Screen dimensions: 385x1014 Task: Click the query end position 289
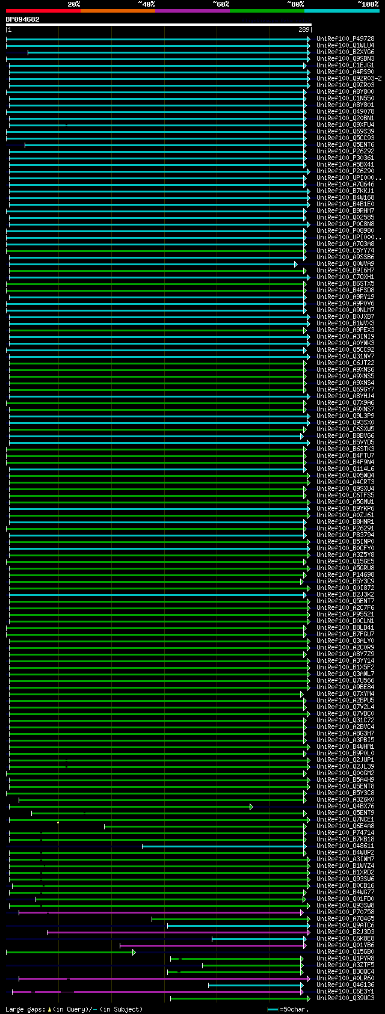(x=304, y=29)
